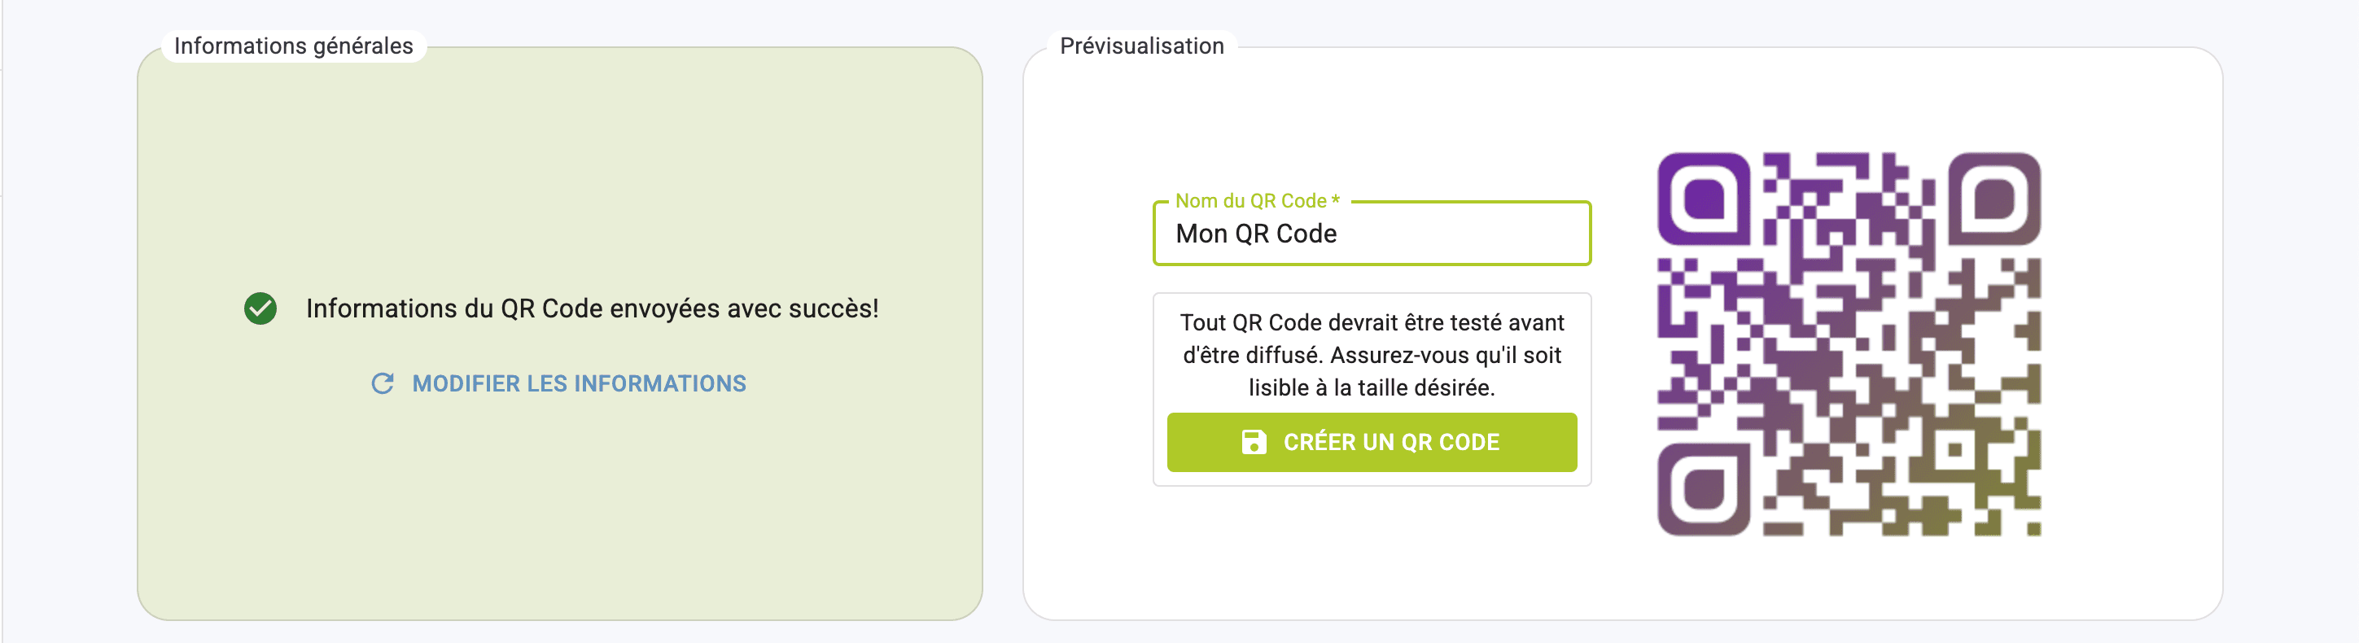Click the green success checkmark icon
This screenshot has height=643, width=2359.
pyautogui.click(x=260, y=308)
